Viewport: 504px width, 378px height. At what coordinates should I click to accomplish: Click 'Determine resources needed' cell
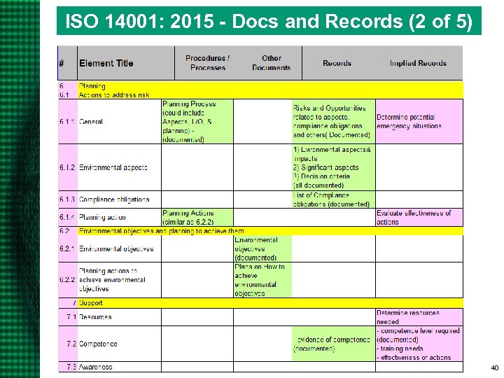point(419,317)
